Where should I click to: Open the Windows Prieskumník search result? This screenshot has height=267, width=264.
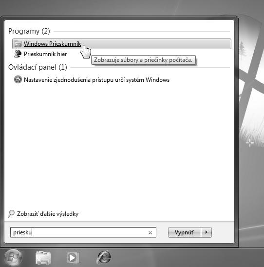[122, 44]
